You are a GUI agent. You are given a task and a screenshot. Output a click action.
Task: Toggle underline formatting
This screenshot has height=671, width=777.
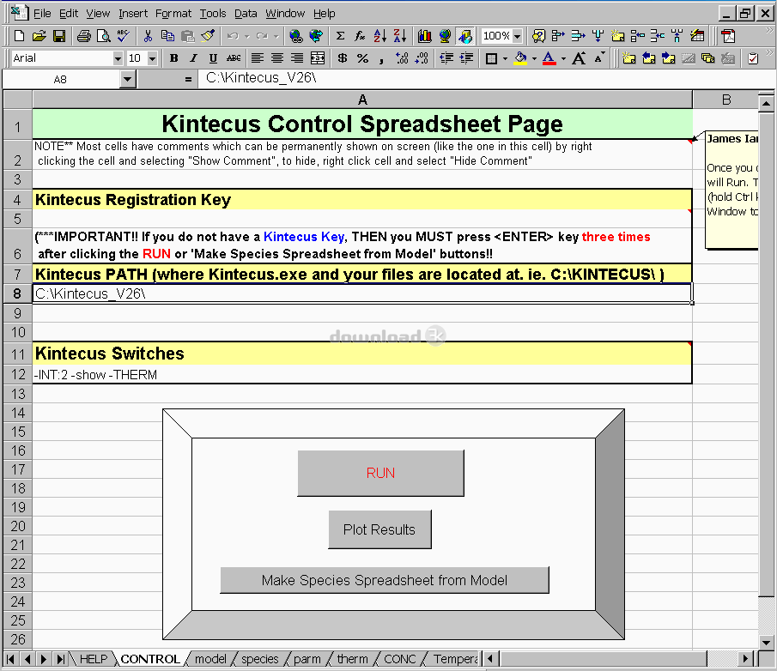point(214,58)
